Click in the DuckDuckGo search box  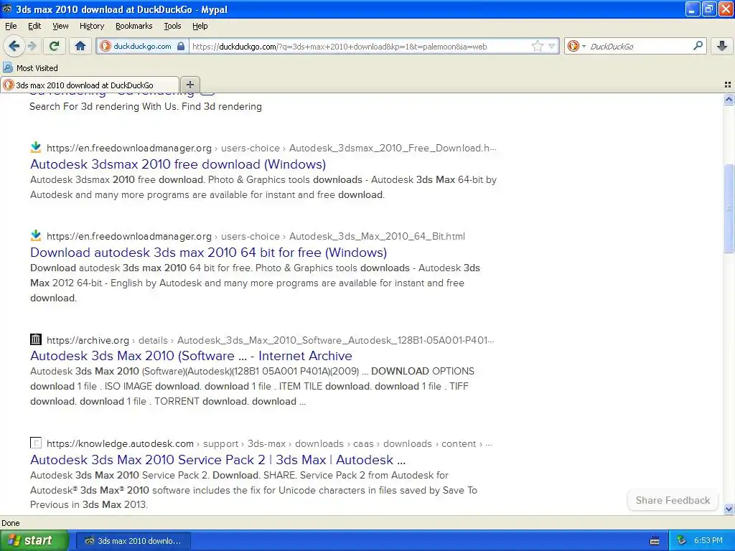640,46
